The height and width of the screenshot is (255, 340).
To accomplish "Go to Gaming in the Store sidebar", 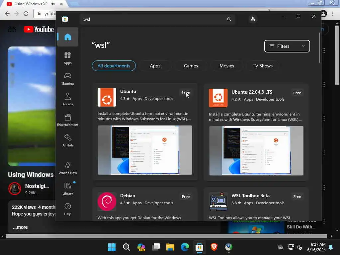I will click(x=68, y=79).
